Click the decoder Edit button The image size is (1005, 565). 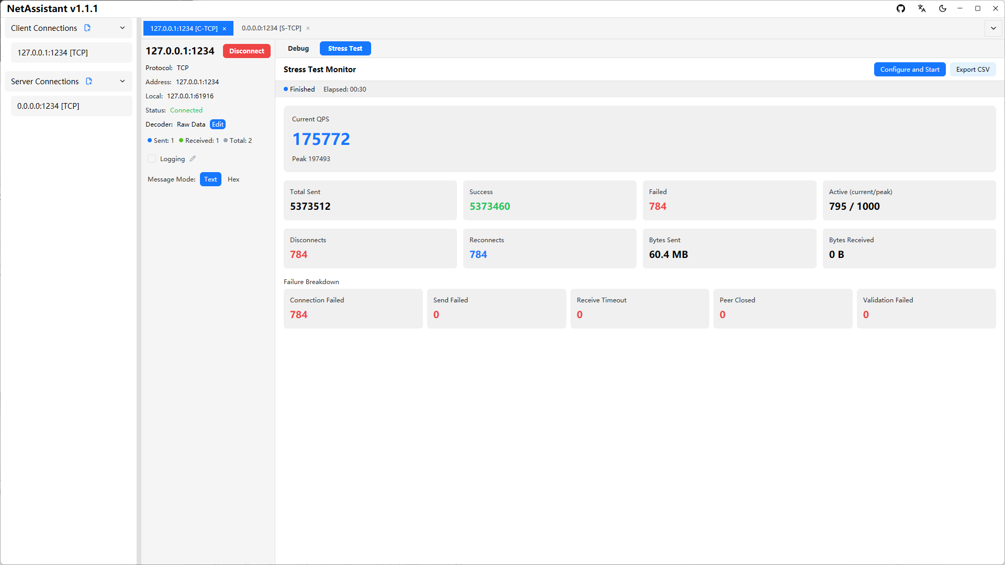(218, 125)
